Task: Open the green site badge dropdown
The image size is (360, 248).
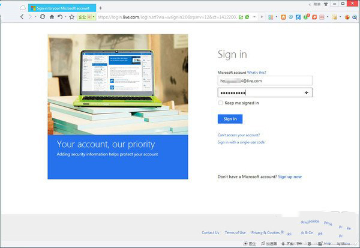Action: (94, 17)
